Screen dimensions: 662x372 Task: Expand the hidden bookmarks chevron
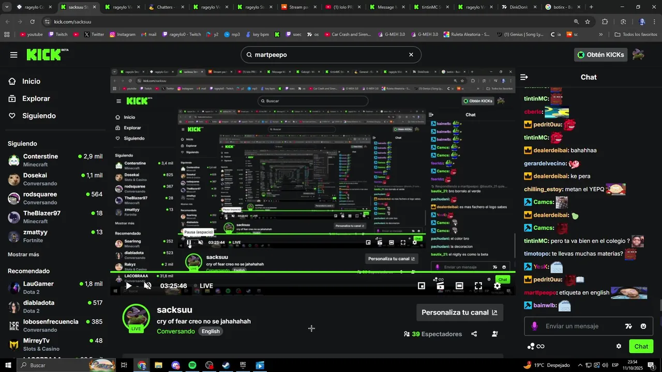pyautogui.click(x=600, y=35)
